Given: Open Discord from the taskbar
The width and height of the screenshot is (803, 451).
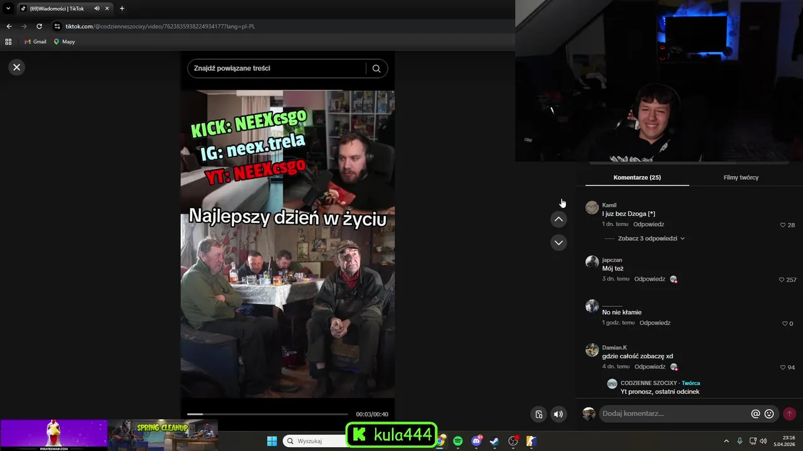Looking at the screenshot, I should pos(476,441).
